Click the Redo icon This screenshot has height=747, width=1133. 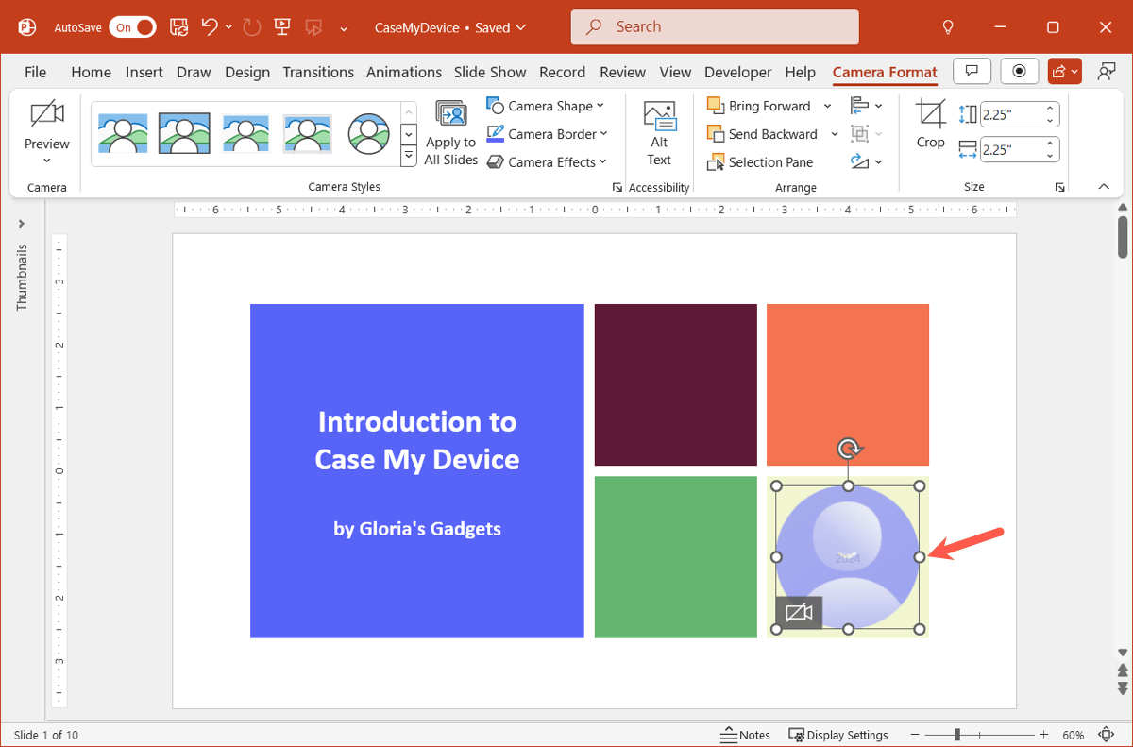[x=251, y=27]
